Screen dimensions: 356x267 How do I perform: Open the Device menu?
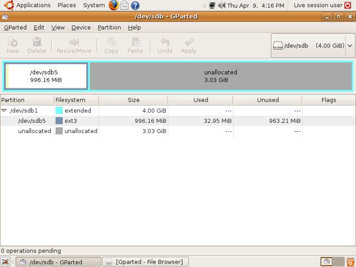point(81,27)
